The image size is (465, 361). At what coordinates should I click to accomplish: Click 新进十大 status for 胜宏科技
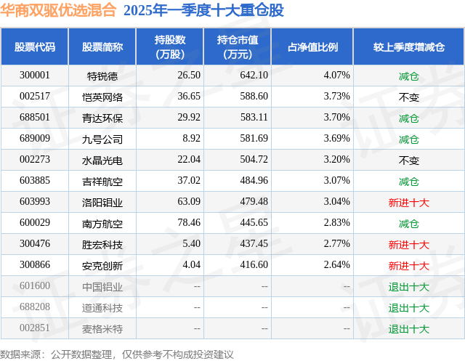tap(408, 245)
